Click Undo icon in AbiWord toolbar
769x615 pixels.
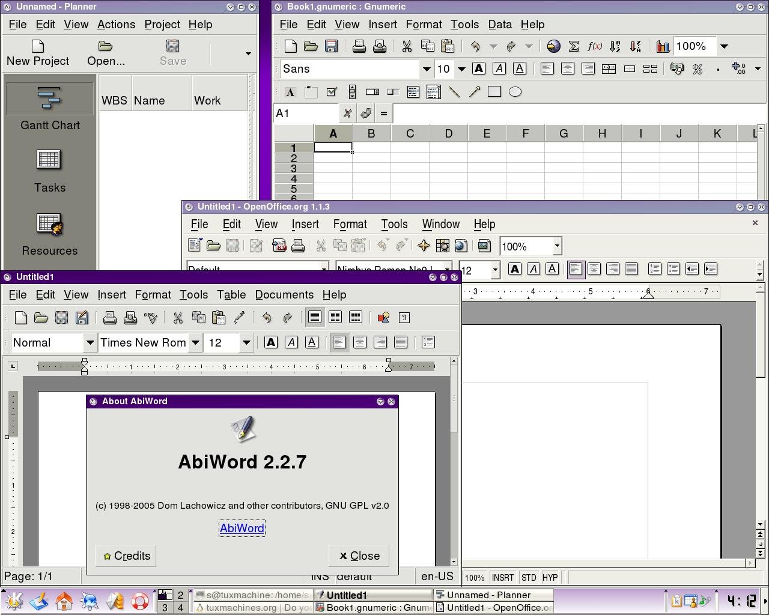[267, 318]
